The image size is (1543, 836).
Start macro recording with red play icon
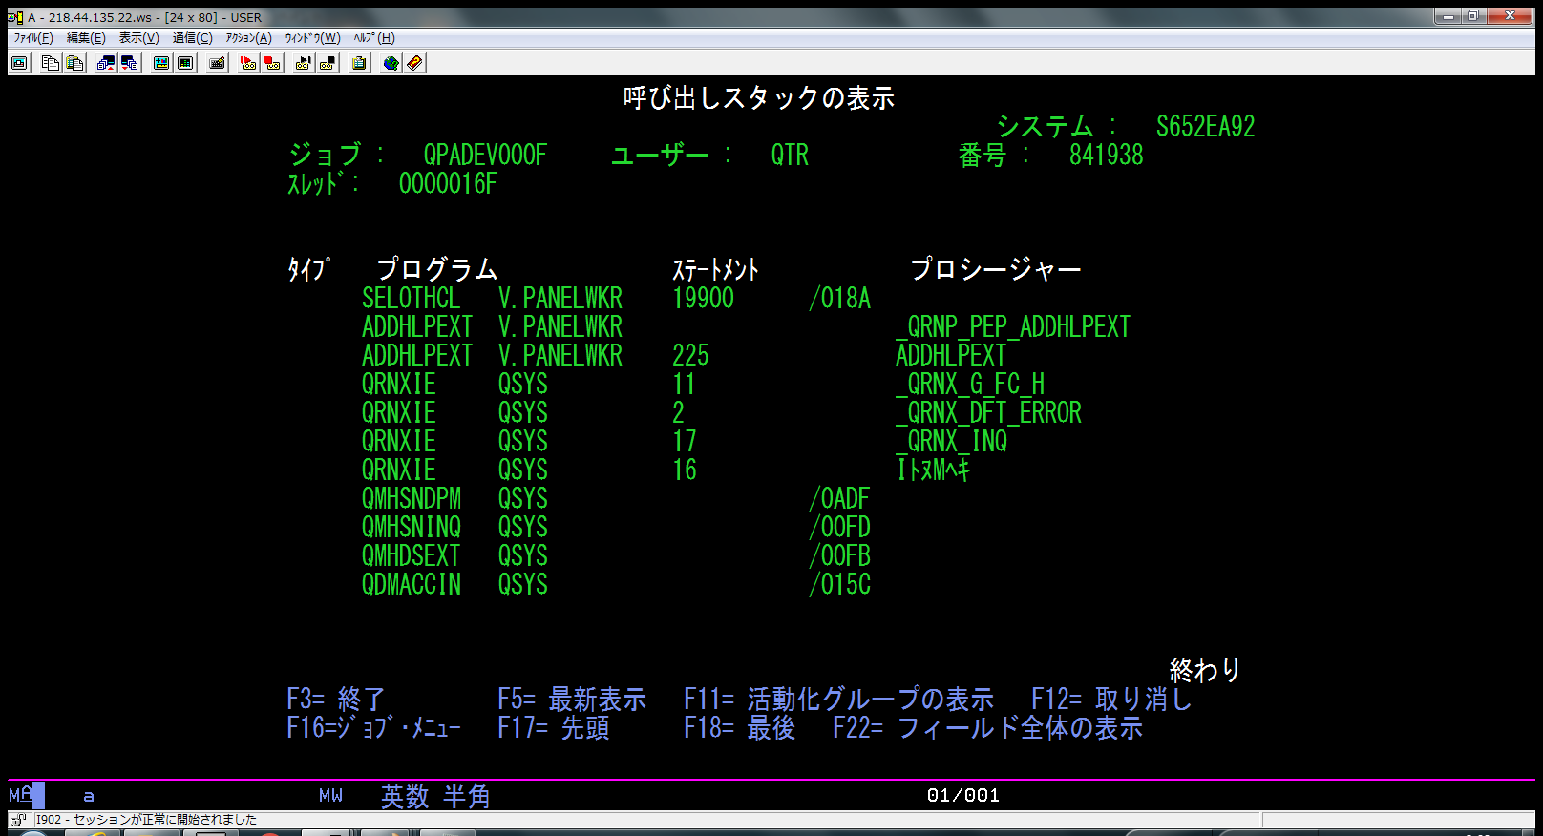coord(248,63)
